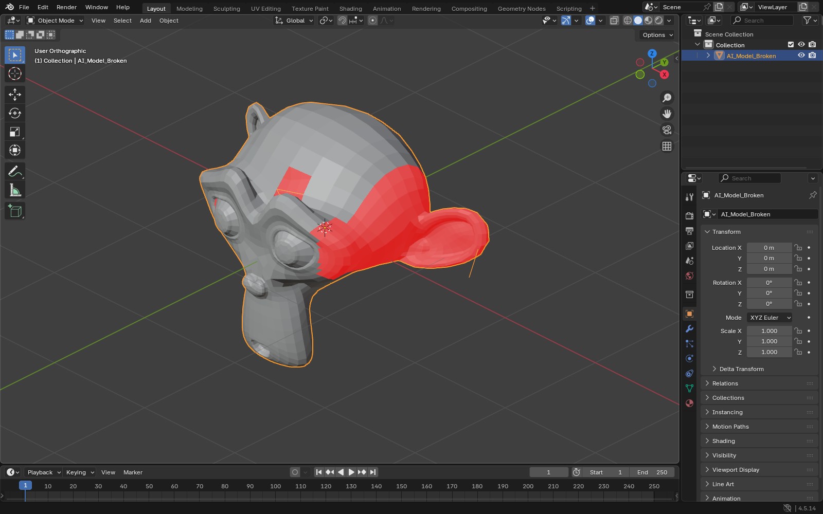Switch perspective/orthographic grid icon
This screenshot has width=823, height=514.
[667, 146]
